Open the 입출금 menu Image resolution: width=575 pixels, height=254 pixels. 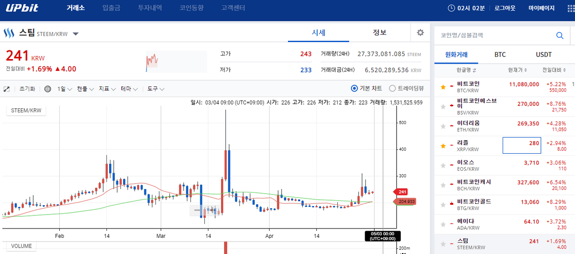tap(111, 8)
